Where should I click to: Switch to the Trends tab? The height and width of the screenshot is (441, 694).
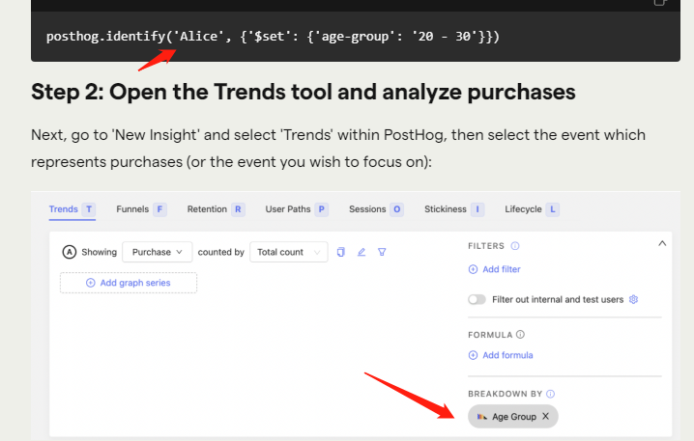pyautogui.click(x=72, y=209)
